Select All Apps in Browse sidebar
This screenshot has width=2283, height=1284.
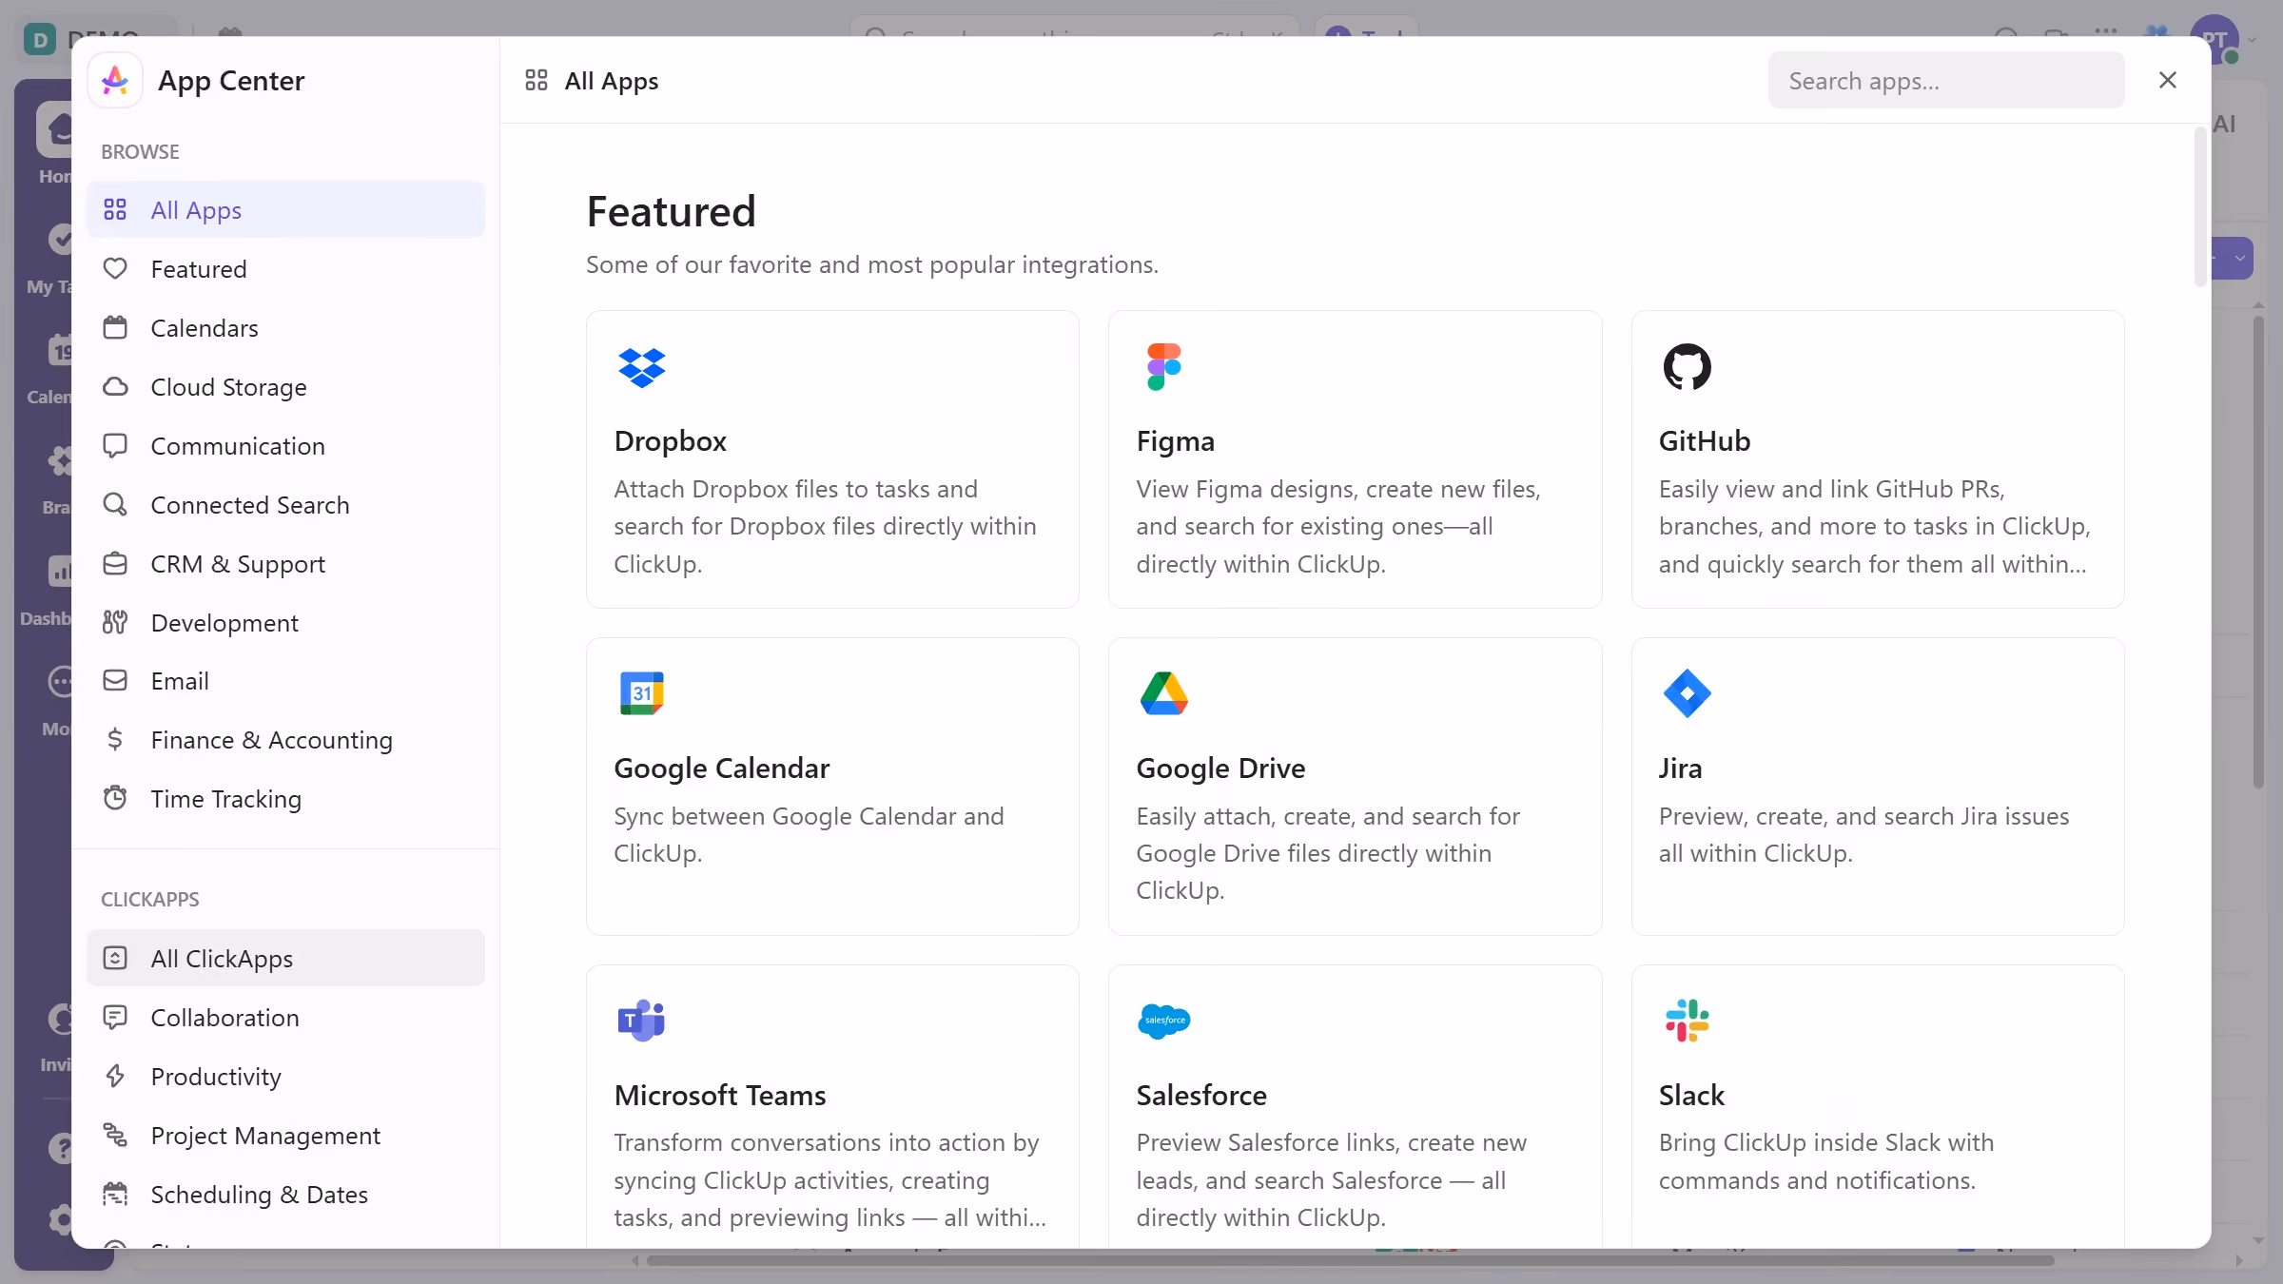(285, 210)
